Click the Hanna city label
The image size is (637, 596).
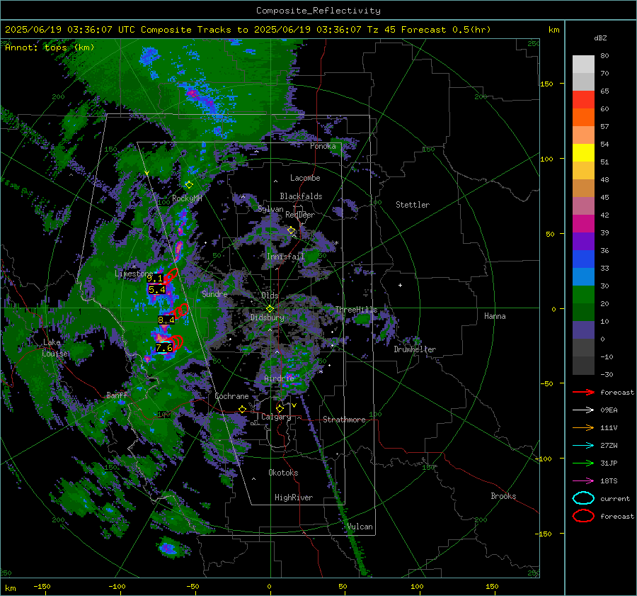click(x=495, y=316)
